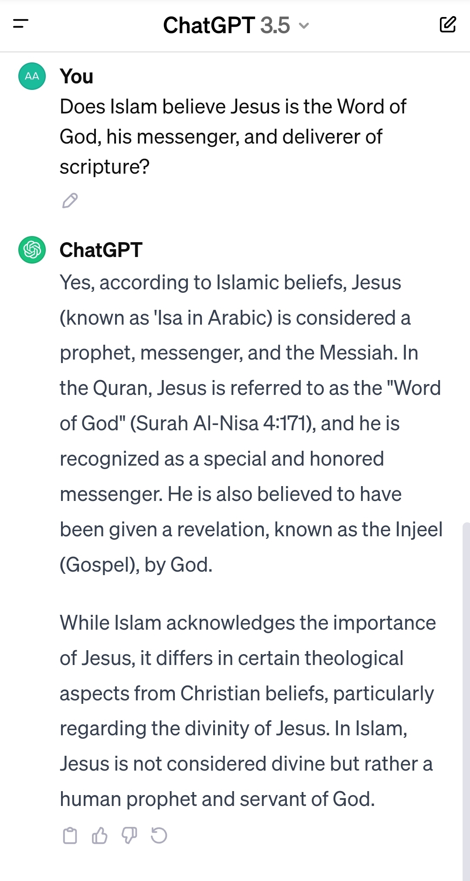Open the ChatGPT model selector title
The height and width of the screenshot is (881, 470).
coord(208,25)
